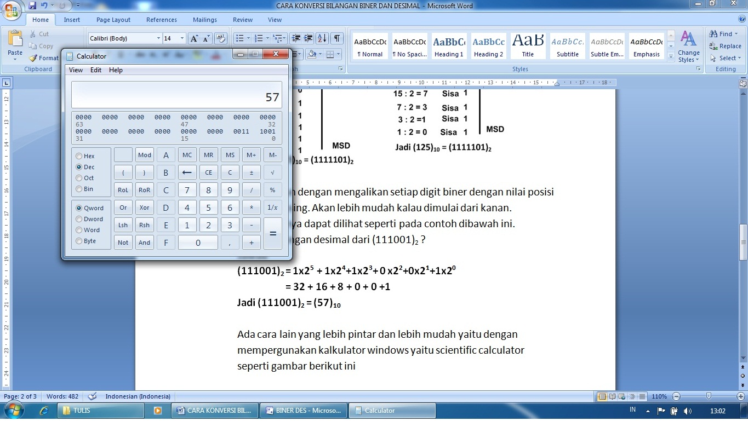Clear formatting with the eraser icon
This screenshot has width=748, height=421.
[221, 38]
